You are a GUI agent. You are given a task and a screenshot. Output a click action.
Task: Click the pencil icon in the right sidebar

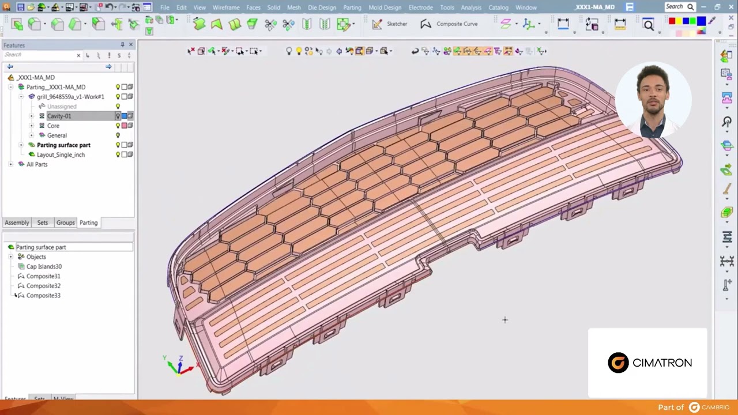726,189
